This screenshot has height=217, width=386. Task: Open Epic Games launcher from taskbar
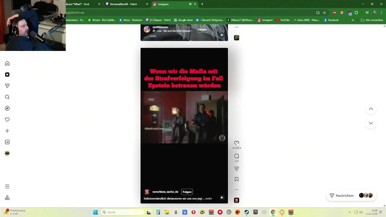click(255, 212)
